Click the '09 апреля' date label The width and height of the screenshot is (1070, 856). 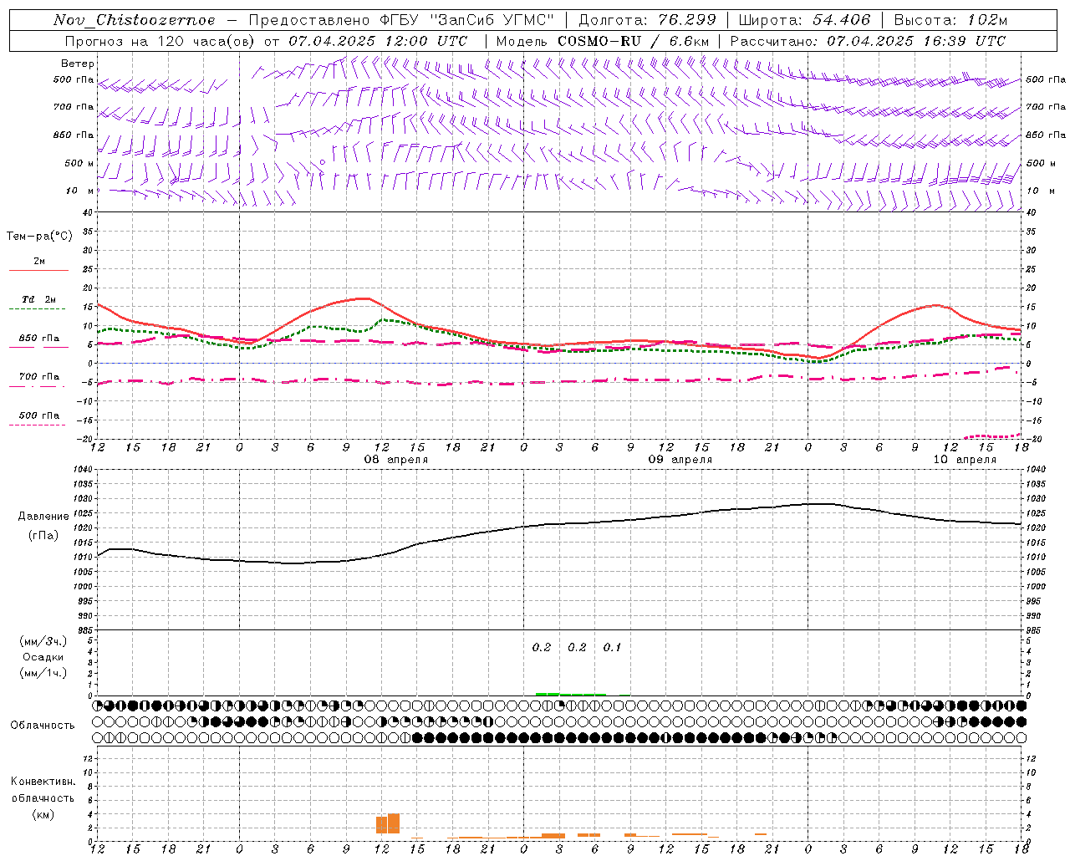680,460
